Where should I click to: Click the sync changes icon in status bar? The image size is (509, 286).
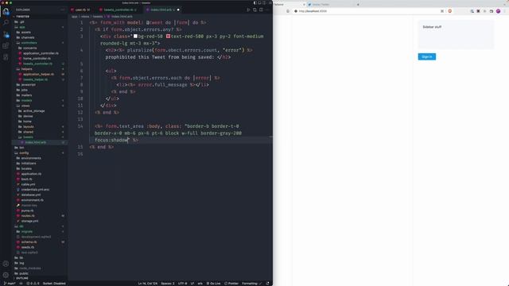pos(21,284)
